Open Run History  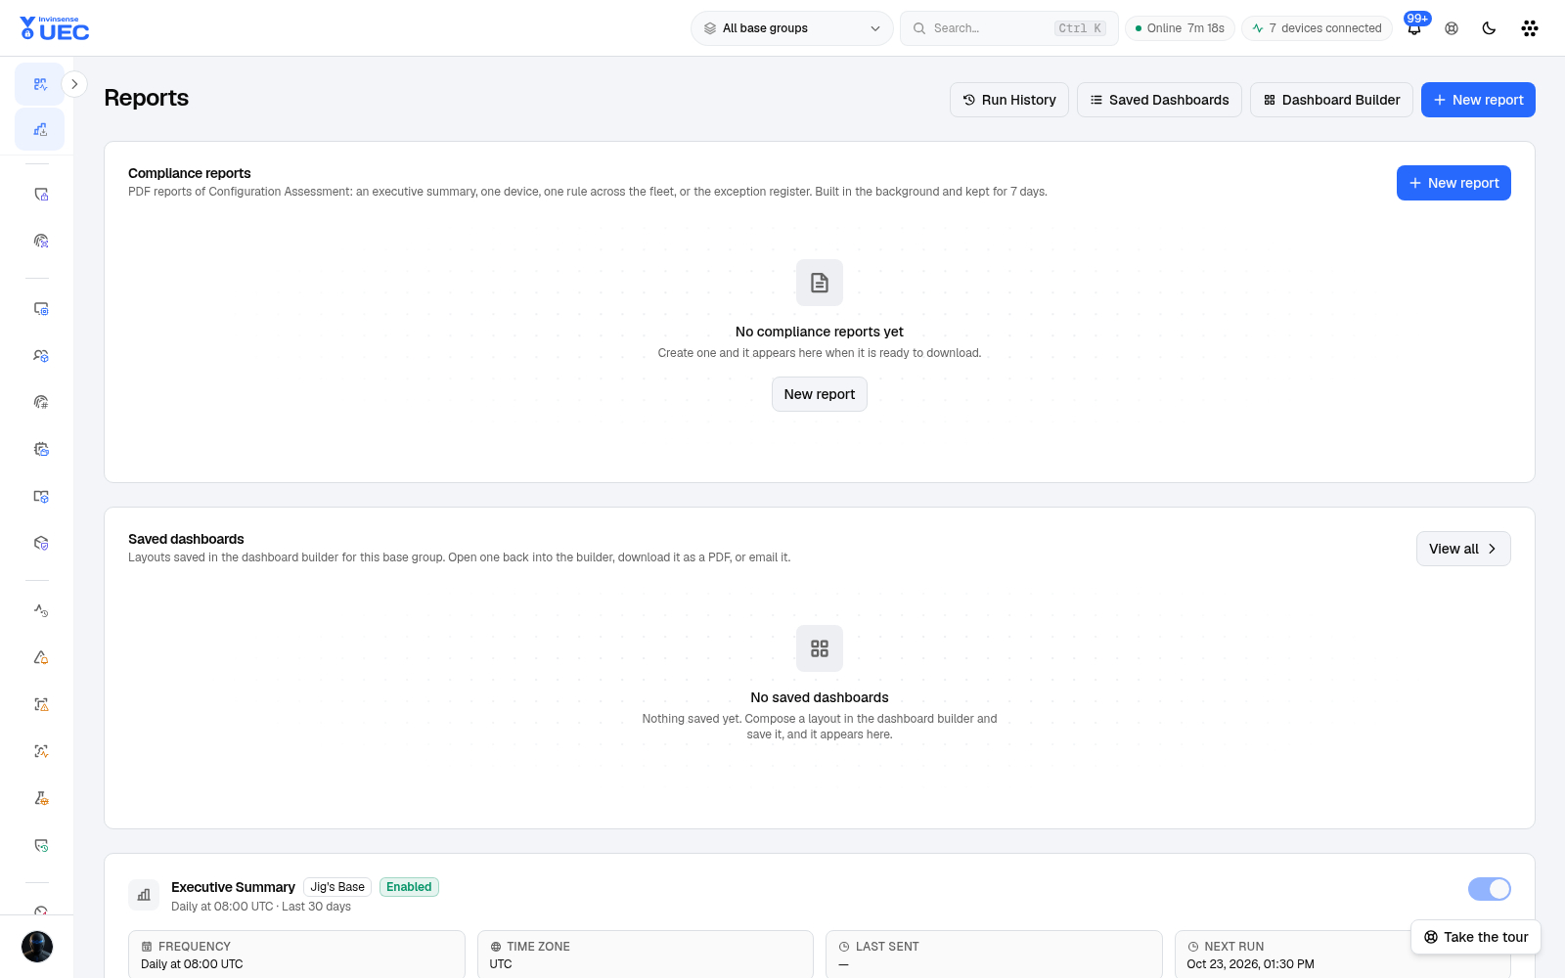point(1009,100)
